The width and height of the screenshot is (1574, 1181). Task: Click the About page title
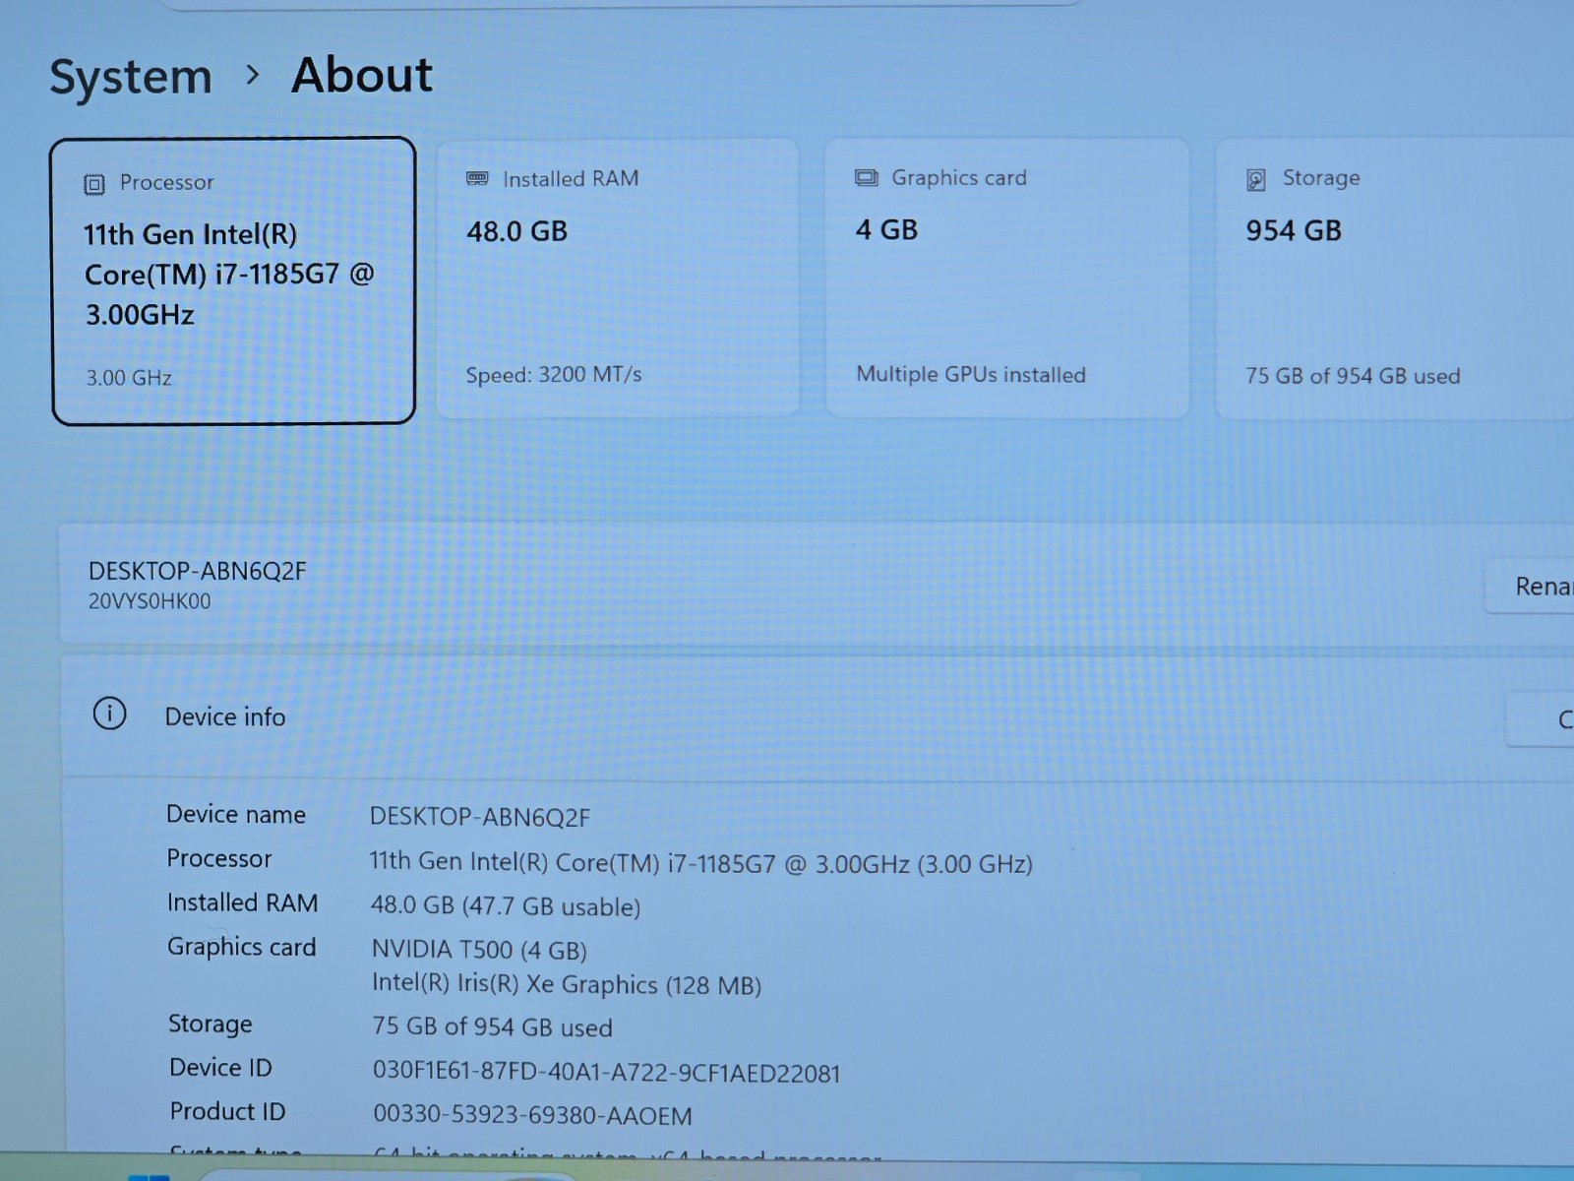pyautogui.click(x=362, y=75)
